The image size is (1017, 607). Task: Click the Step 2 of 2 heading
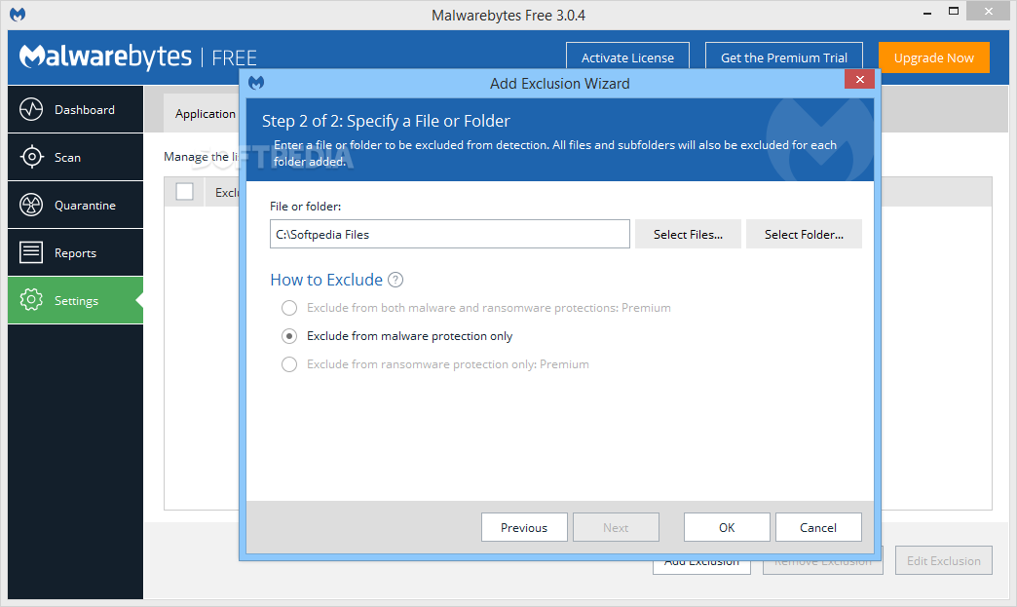[386, 121]
